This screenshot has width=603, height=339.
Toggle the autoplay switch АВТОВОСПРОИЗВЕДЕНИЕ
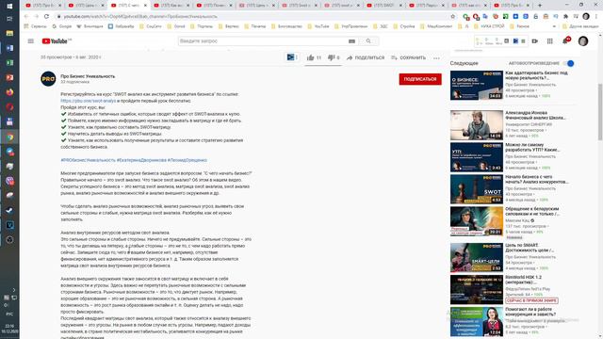(568, 63)
